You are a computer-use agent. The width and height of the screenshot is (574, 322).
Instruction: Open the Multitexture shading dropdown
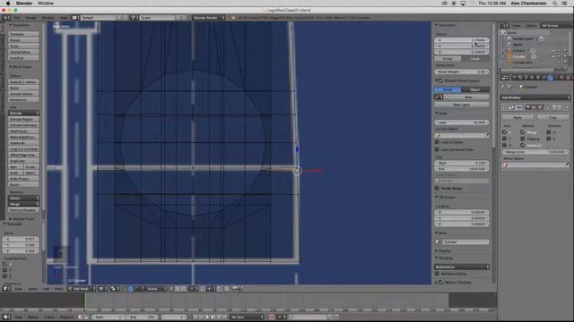point(462,267)
